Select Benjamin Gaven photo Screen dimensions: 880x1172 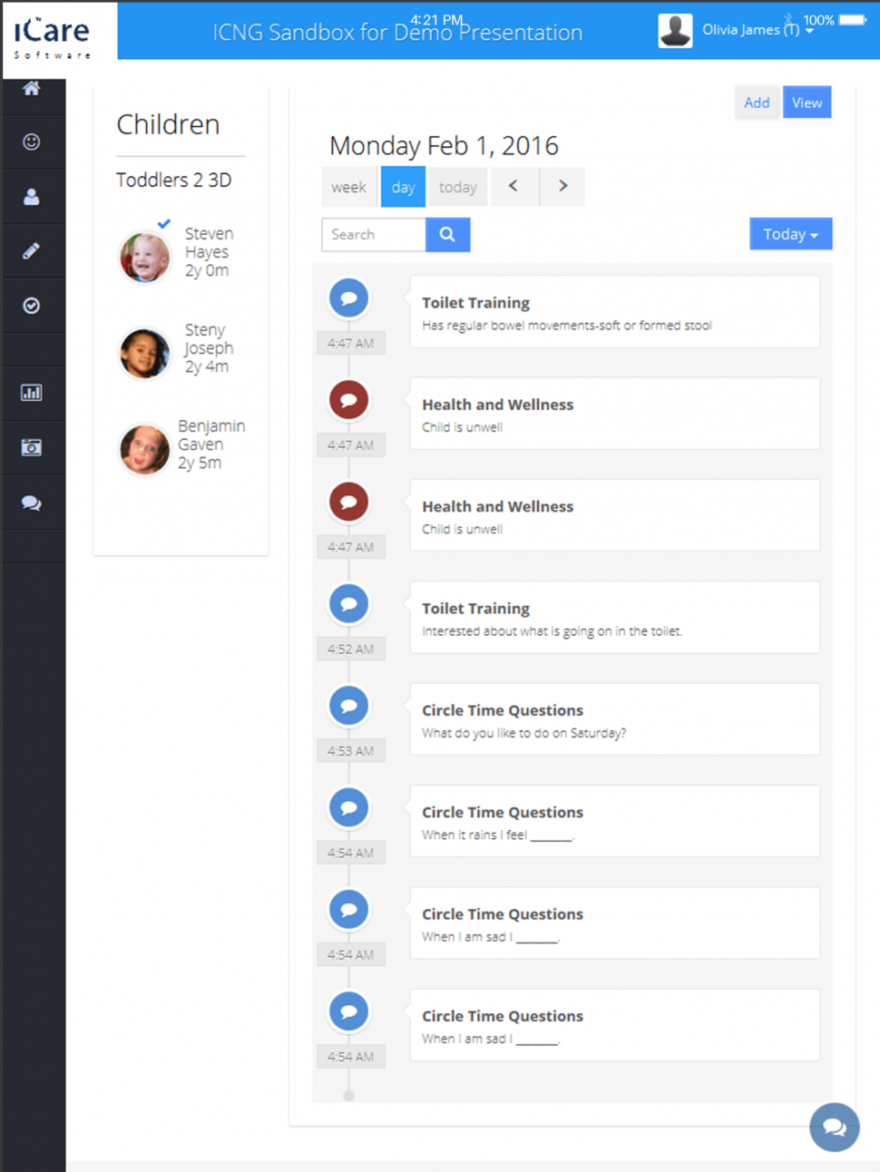tap(144, 449)
